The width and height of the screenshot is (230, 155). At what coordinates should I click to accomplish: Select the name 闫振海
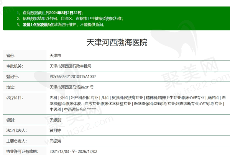(x=55, y=141)
